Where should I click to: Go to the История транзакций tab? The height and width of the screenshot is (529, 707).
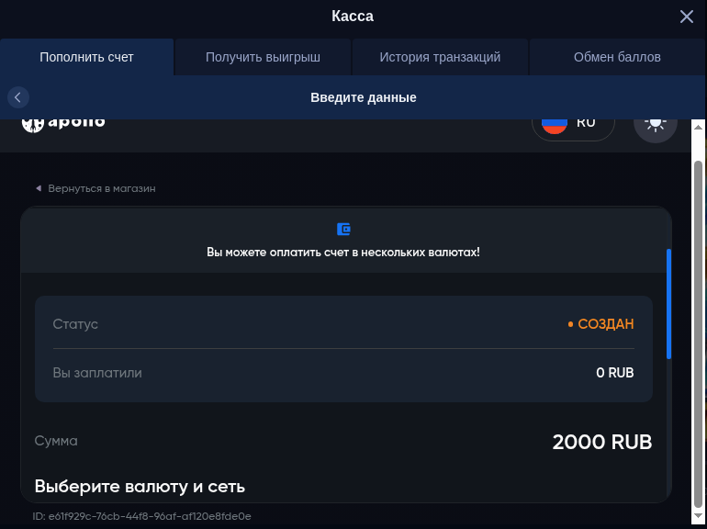click(440, 57)
